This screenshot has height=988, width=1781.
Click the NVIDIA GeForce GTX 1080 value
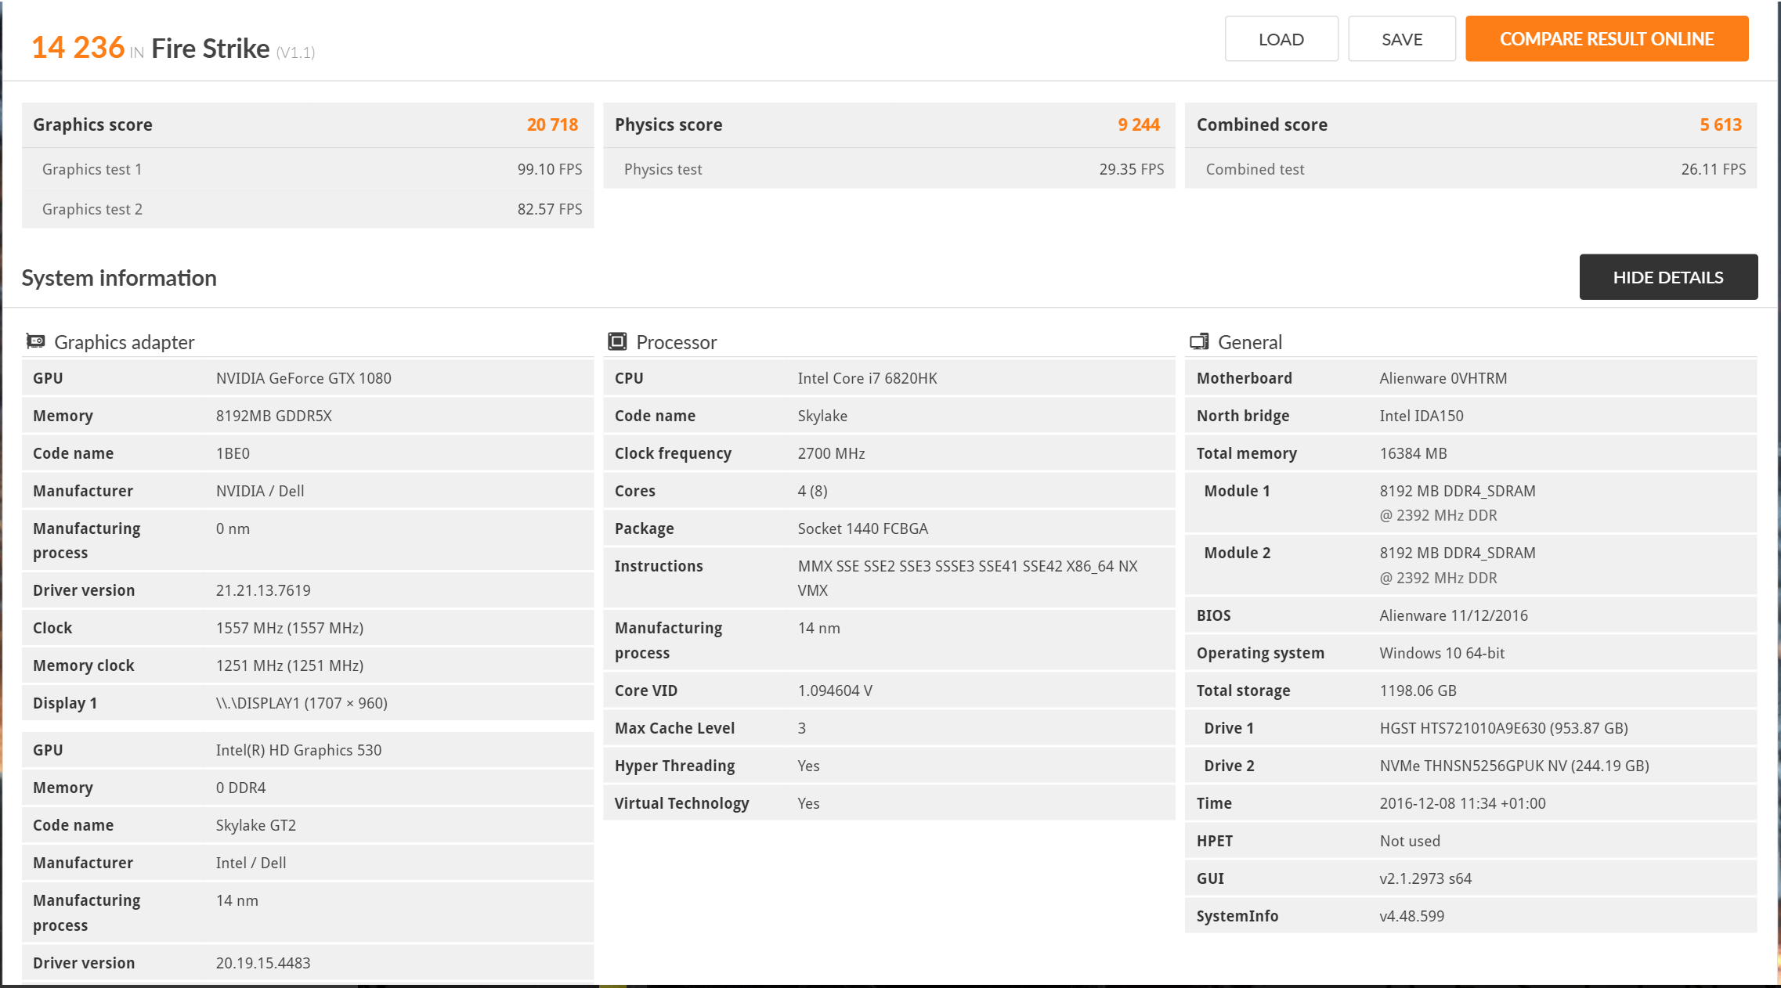[303, 378]
